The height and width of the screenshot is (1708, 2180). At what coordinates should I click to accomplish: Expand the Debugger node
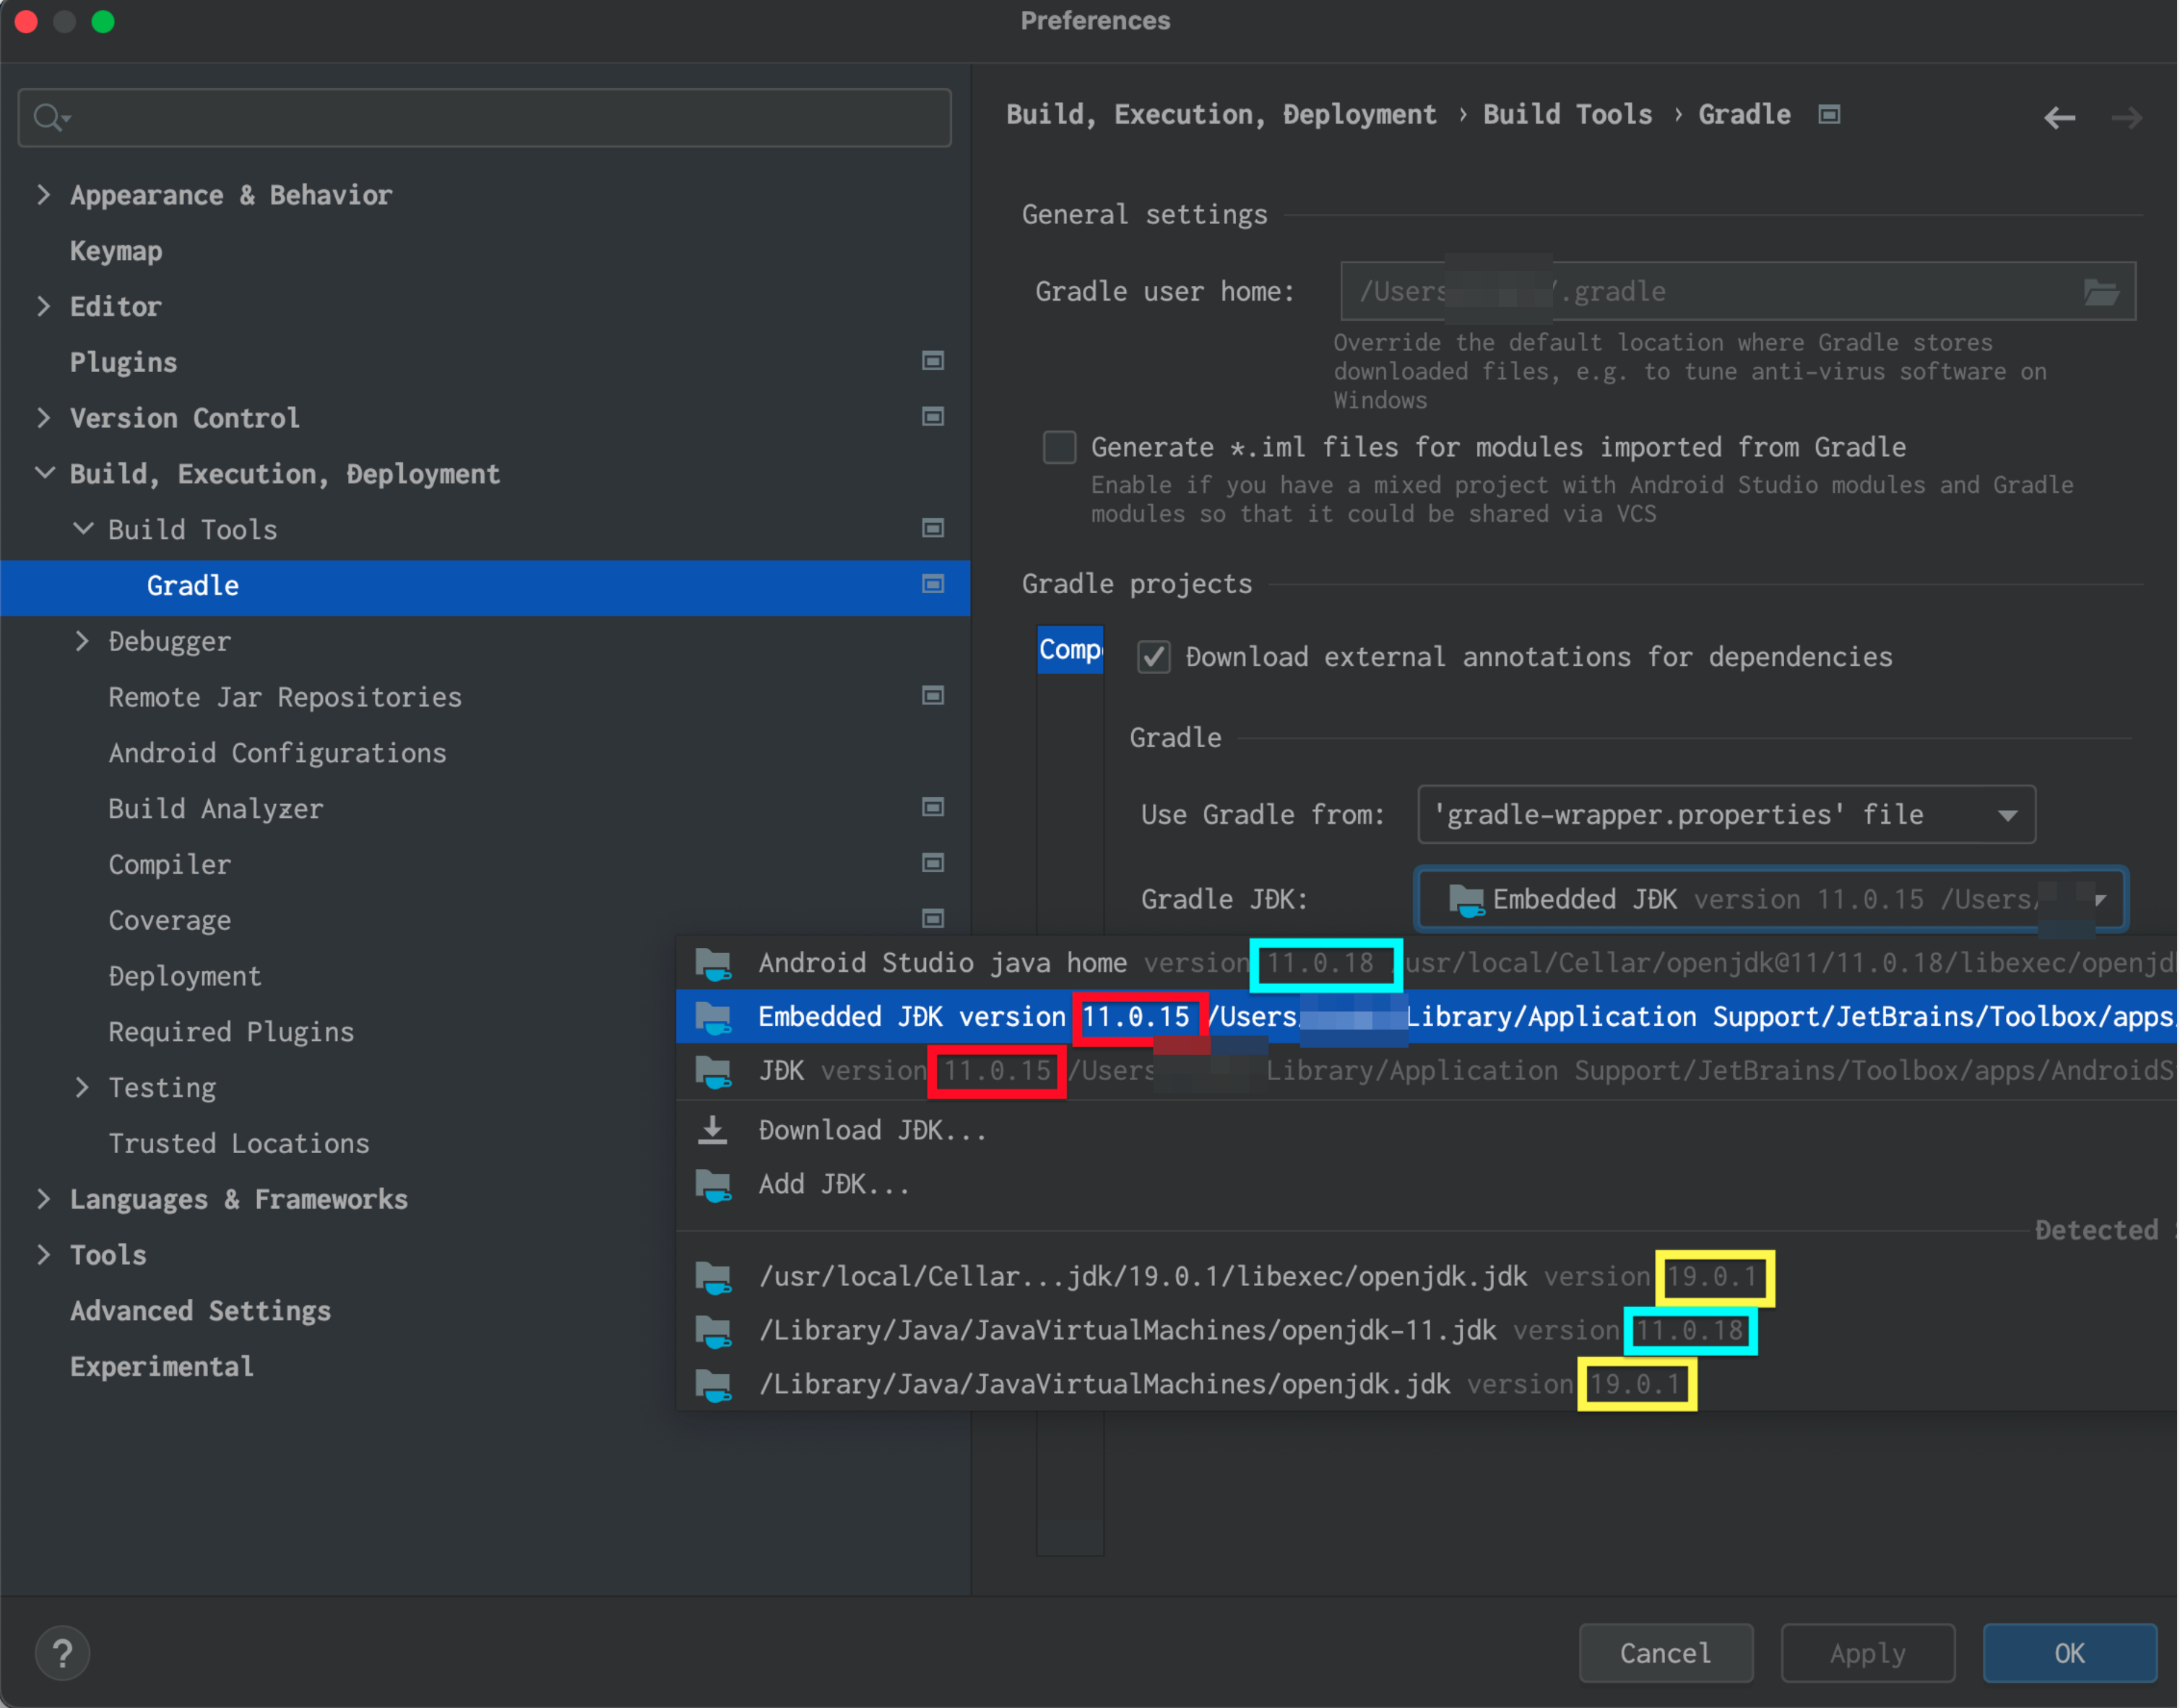(x=82, y=641)
